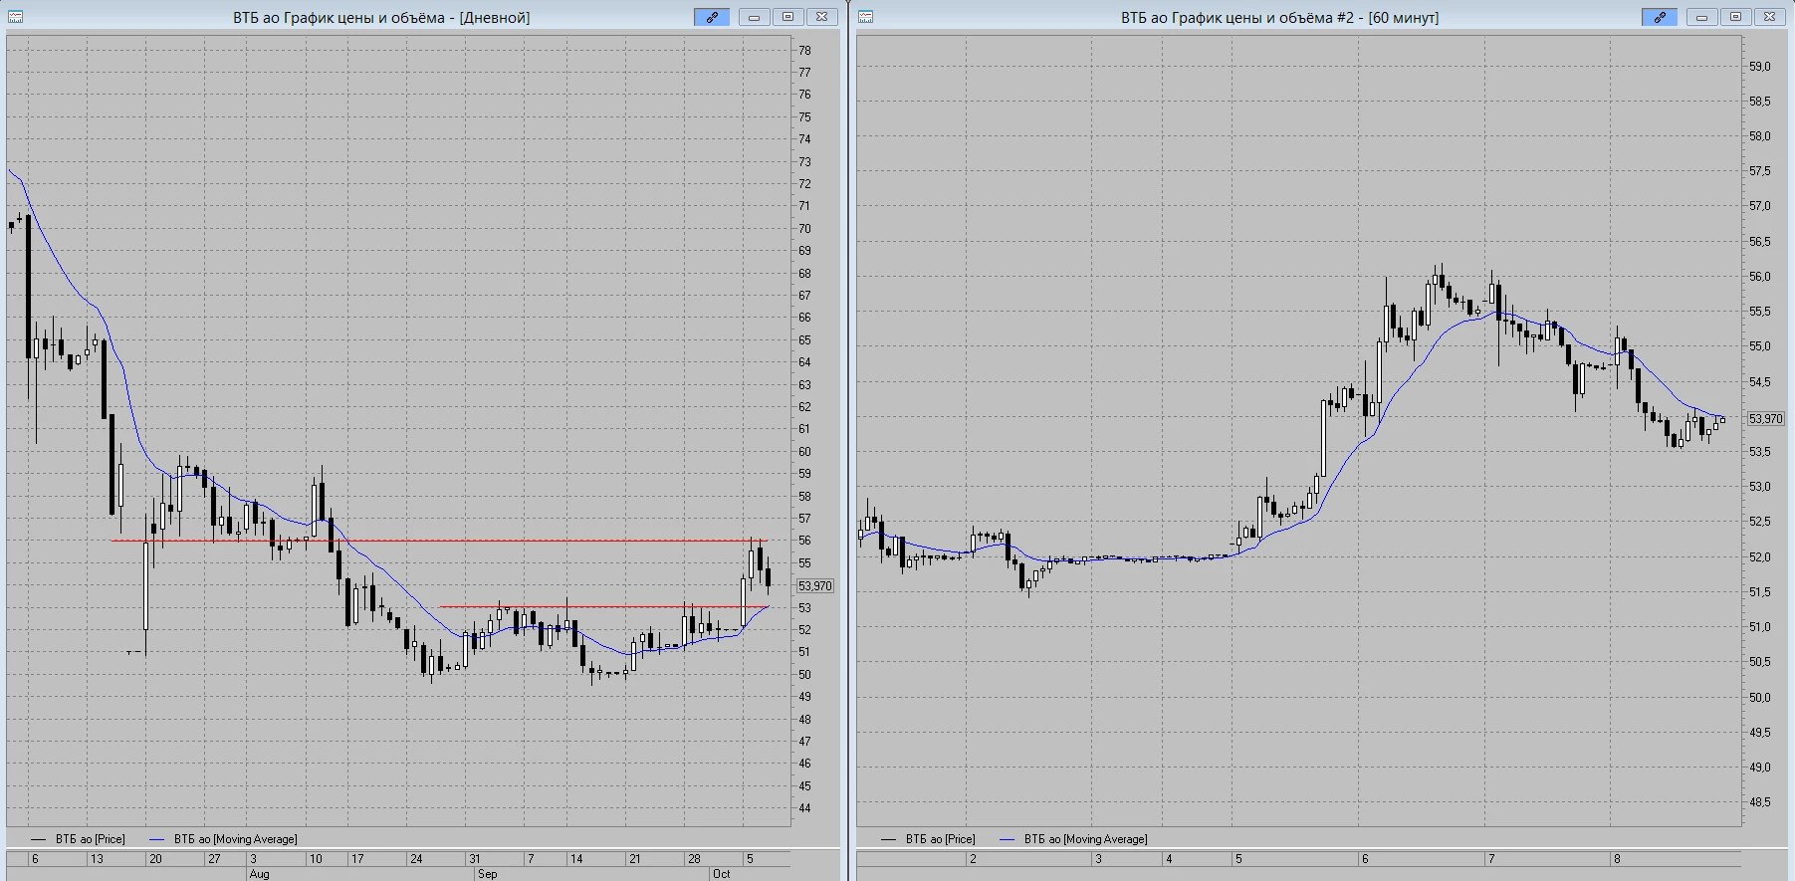1795x881 pixels.
Task: Click the date label 20 on the daily time axis
Action: pyautogui.click(x=155, y=859)
